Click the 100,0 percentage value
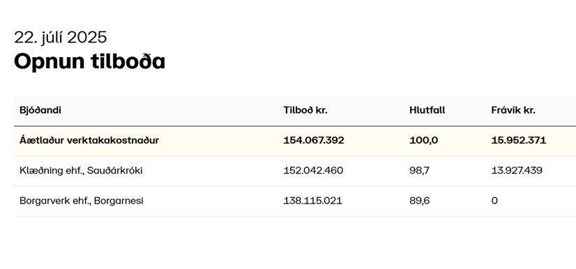Viewport: 576px width, 269px height. click(x=423, y=140)
